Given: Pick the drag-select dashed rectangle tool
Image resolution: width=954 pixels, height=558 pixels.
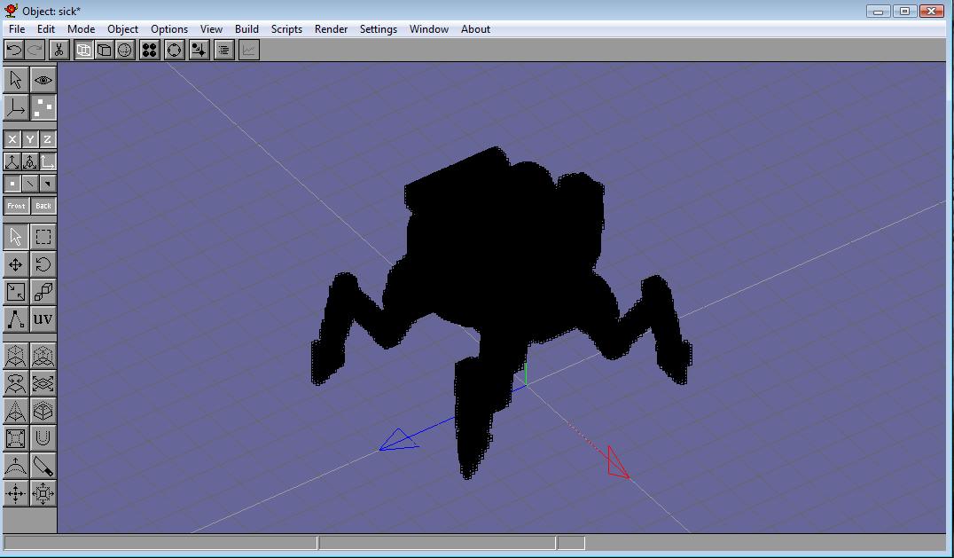Looking at the screenshot, I should coord(43,237).
